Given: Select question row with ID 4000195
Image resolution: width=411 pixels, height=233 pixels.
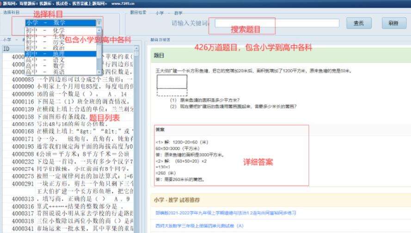Looking at the screenshot, I should coord(69,146).
